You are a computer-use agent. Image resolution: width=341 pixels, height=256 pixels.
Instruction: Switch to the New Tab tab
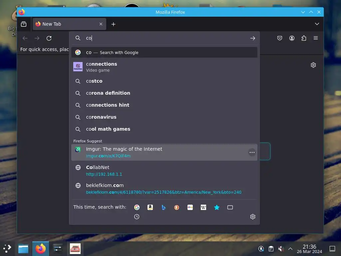tap(69, 24)
